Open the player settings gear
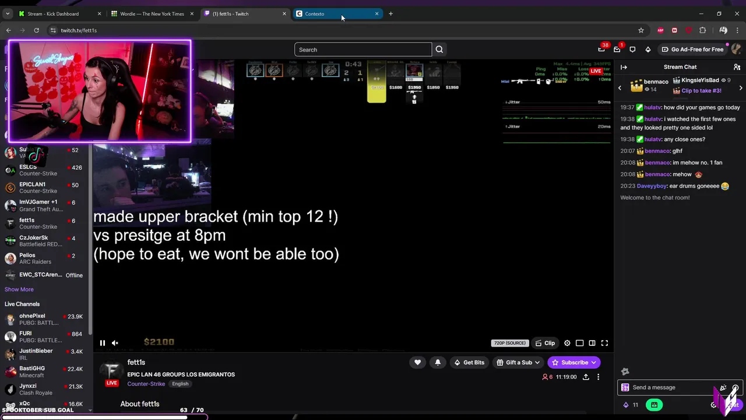 pyautogui.click(x=567, y=343)
